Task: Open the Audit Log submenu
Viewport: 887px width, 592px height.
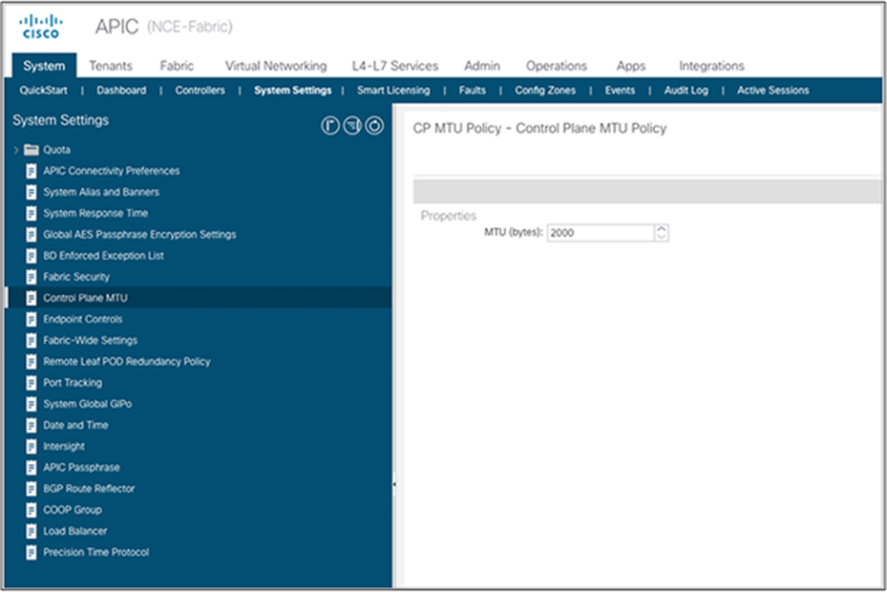Action: point(686,91)
